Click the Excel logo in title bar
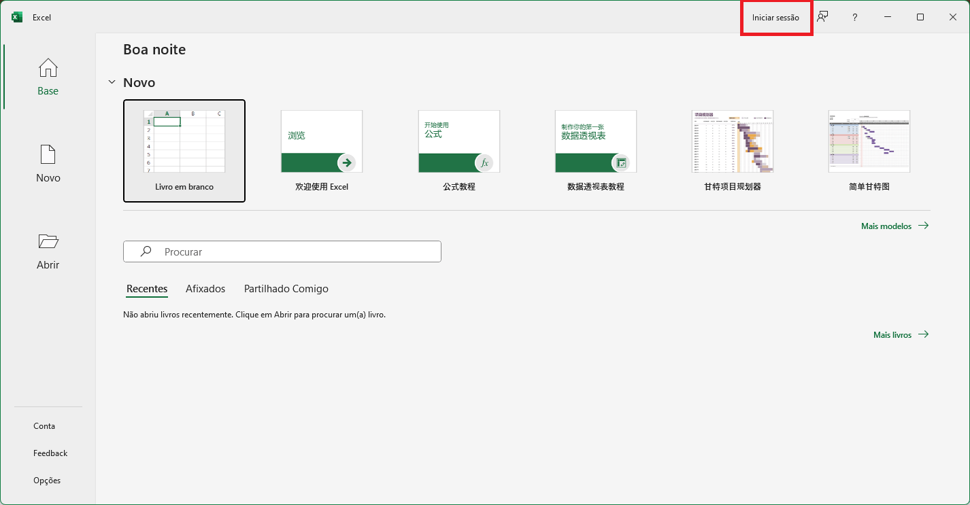The width and height of the screenshot is (970, 505). click(17, 17)
